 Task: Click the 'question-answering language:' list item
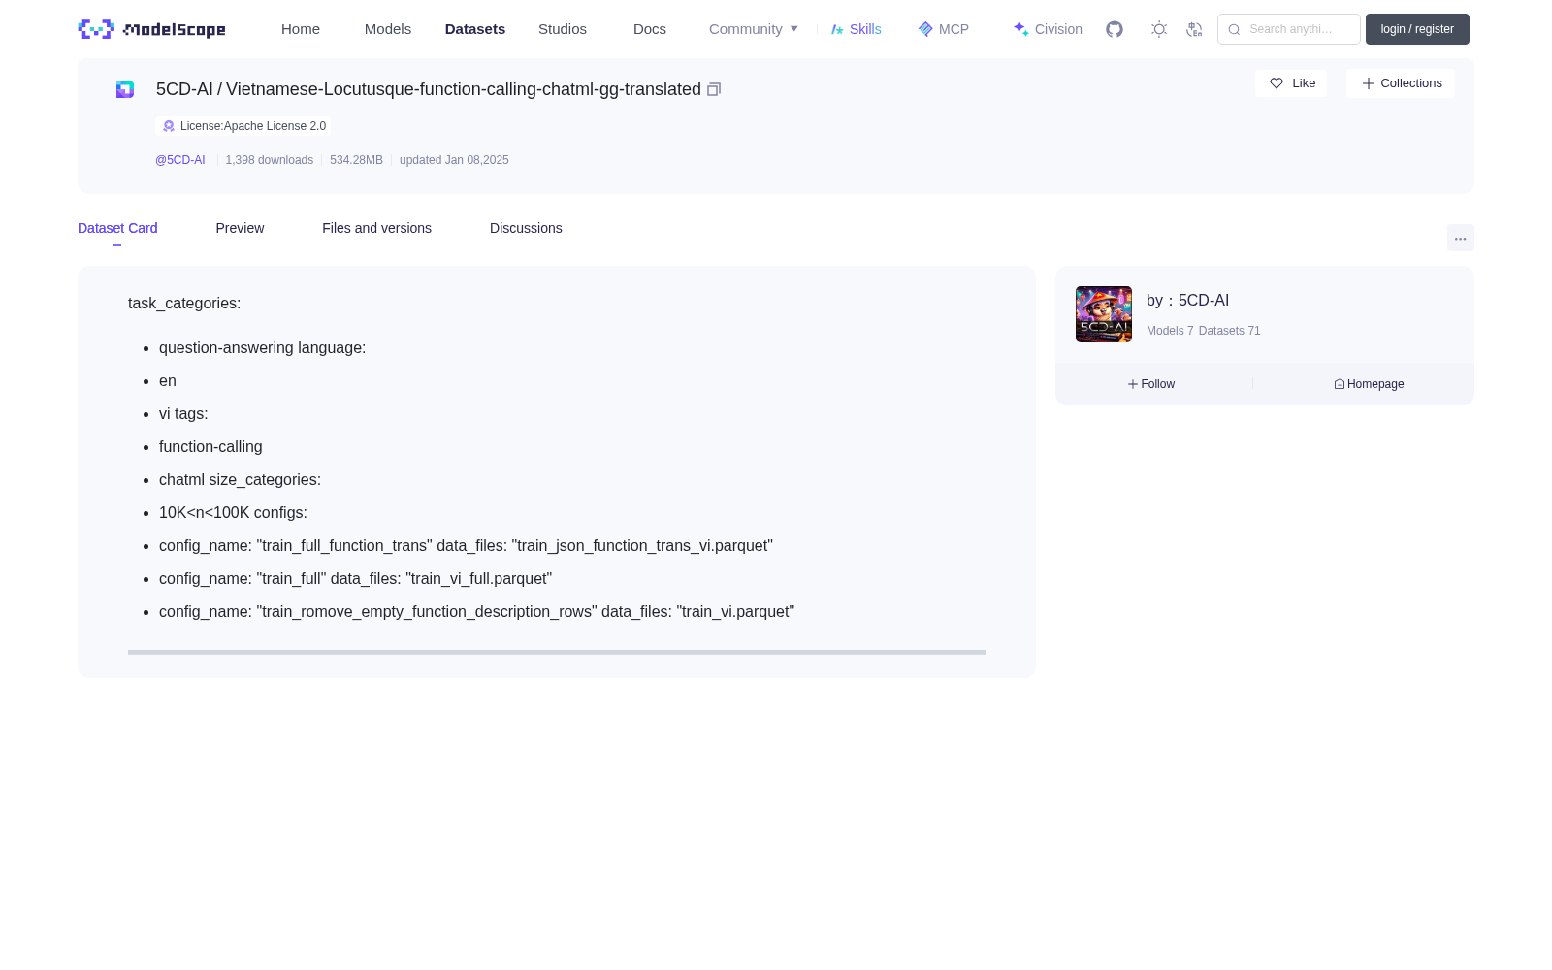[x=262, y=348]
